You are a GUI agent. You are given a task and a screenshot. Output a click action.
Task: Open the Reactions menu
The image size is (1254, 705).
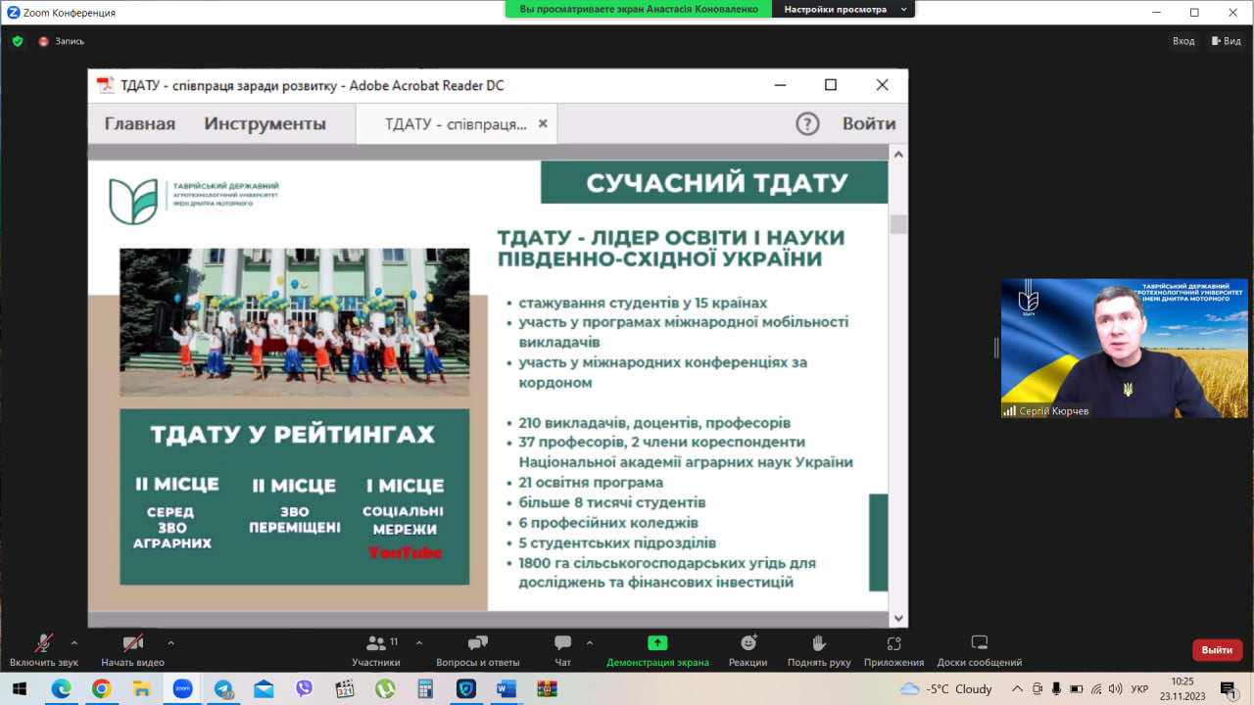(x=748, y=643)
